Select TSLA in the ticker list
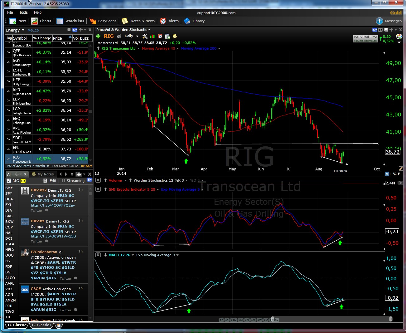Image resolution: width=406 pixels, height=333 pixels. (x=10, y=244)
